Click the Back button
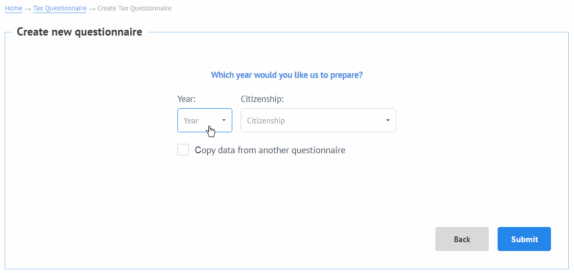The image size is (574, 273). click(x=462, y=239)
